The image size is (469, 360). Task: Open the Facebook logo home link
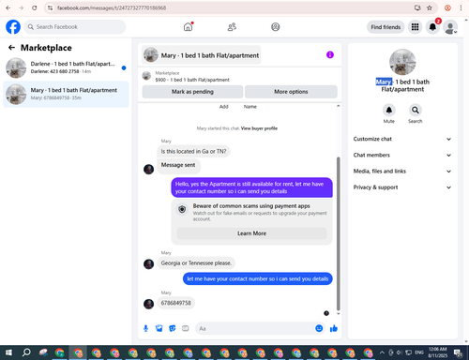coord(13,27)
